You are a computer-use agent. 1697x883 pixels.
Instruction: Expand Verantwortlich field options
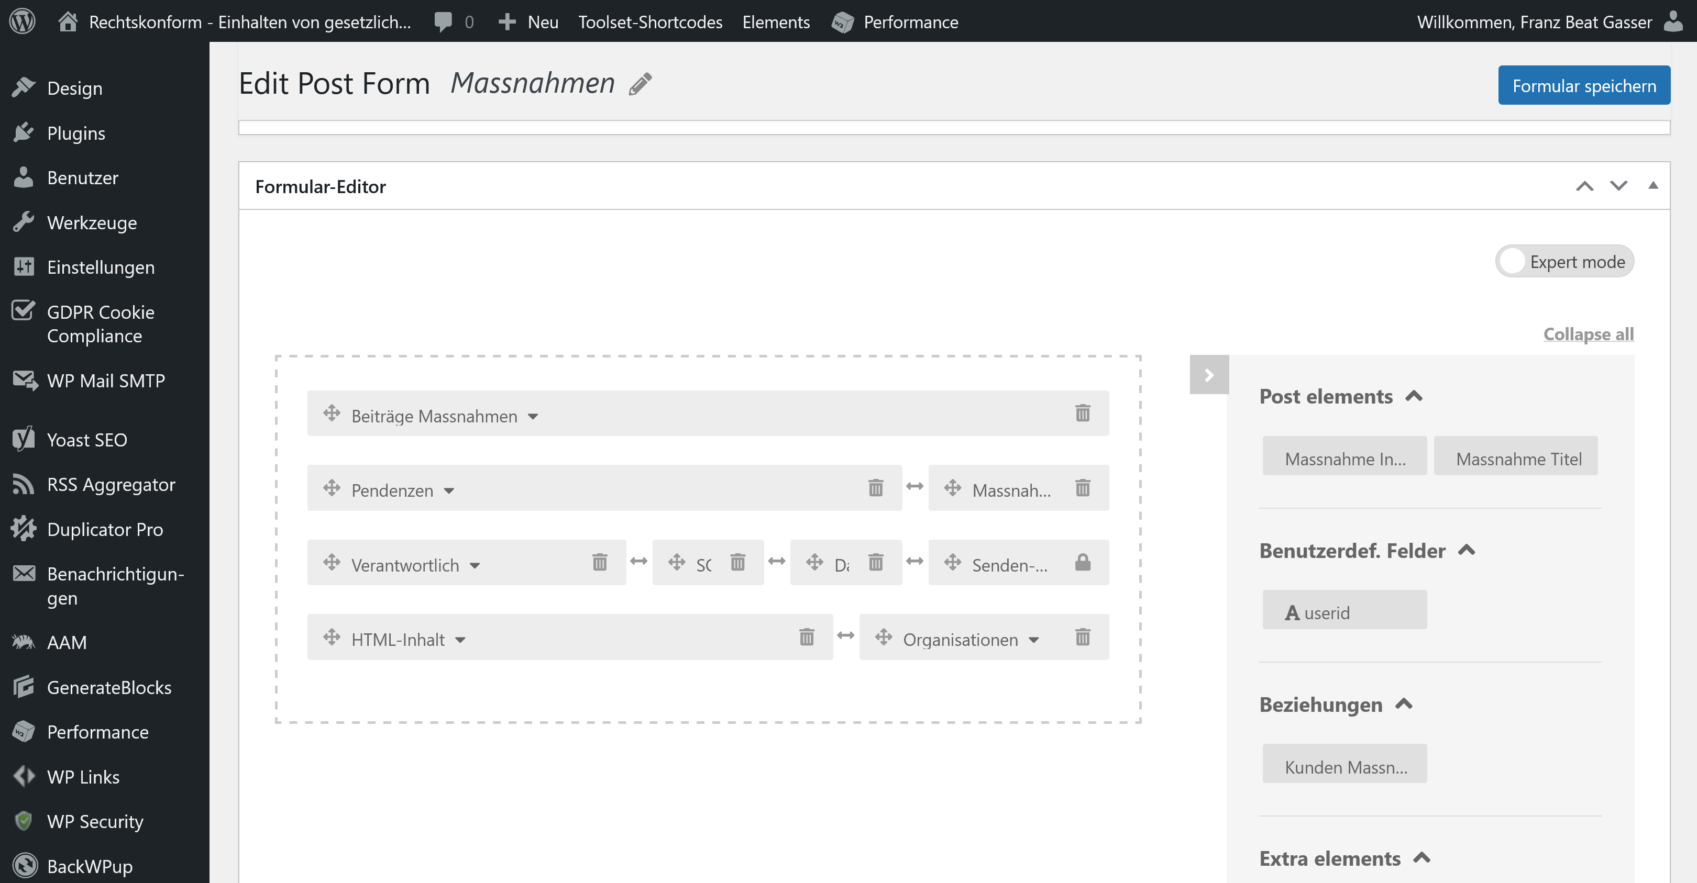click(475, 566)
